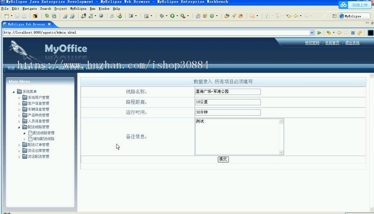Click the 返回首页 link
This screenshot has width=374, height=214.
pos(332,43)
